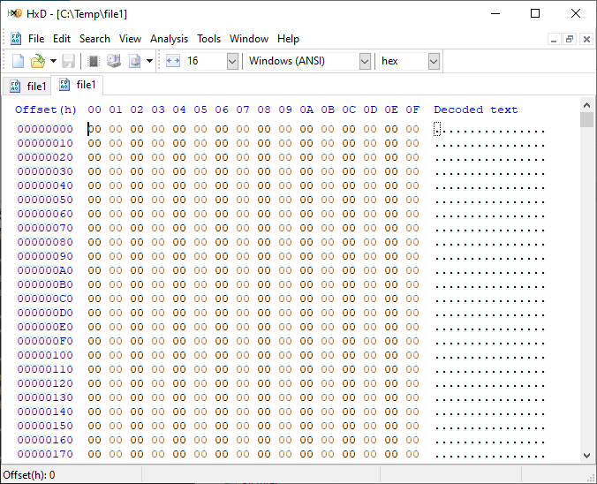The width and height of the screenshot is (597, 484).
Task: Expand the recent files arrow next to Open
Action: click(53, 61)
